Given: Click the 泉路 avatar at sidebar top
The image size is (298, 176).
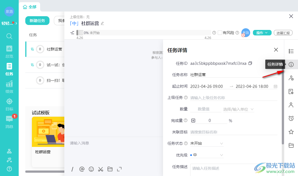Looking at the screenshot, I should click(x=9, y=11).
